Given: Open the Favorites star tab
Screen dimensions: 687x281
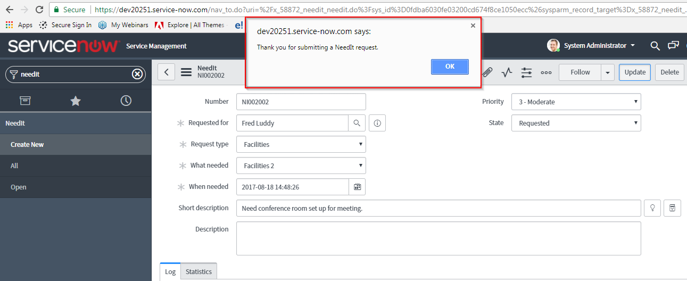Looking at the screenshot, I should pyautogui.click(x=76, y=101).
